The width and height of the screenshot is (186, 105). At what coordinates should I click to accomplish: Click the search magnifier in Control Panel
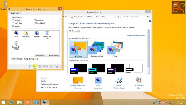click(x=148, y=17)
